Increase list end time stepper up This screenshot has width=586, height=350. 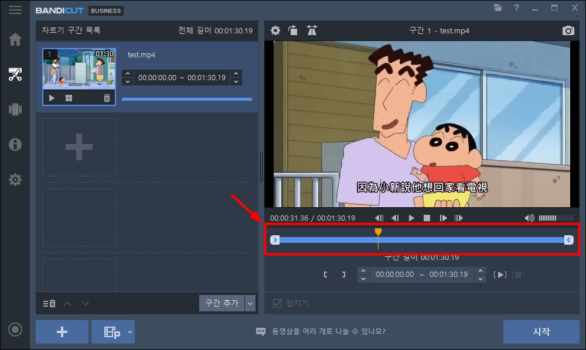point(236,74)
